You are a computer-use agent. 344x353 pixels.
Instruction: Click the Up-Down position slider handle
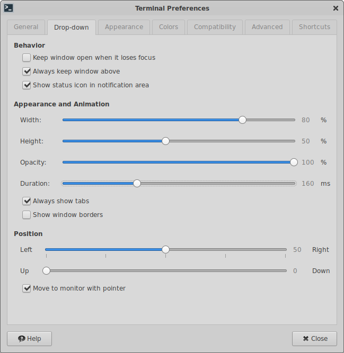click(46, 271)
